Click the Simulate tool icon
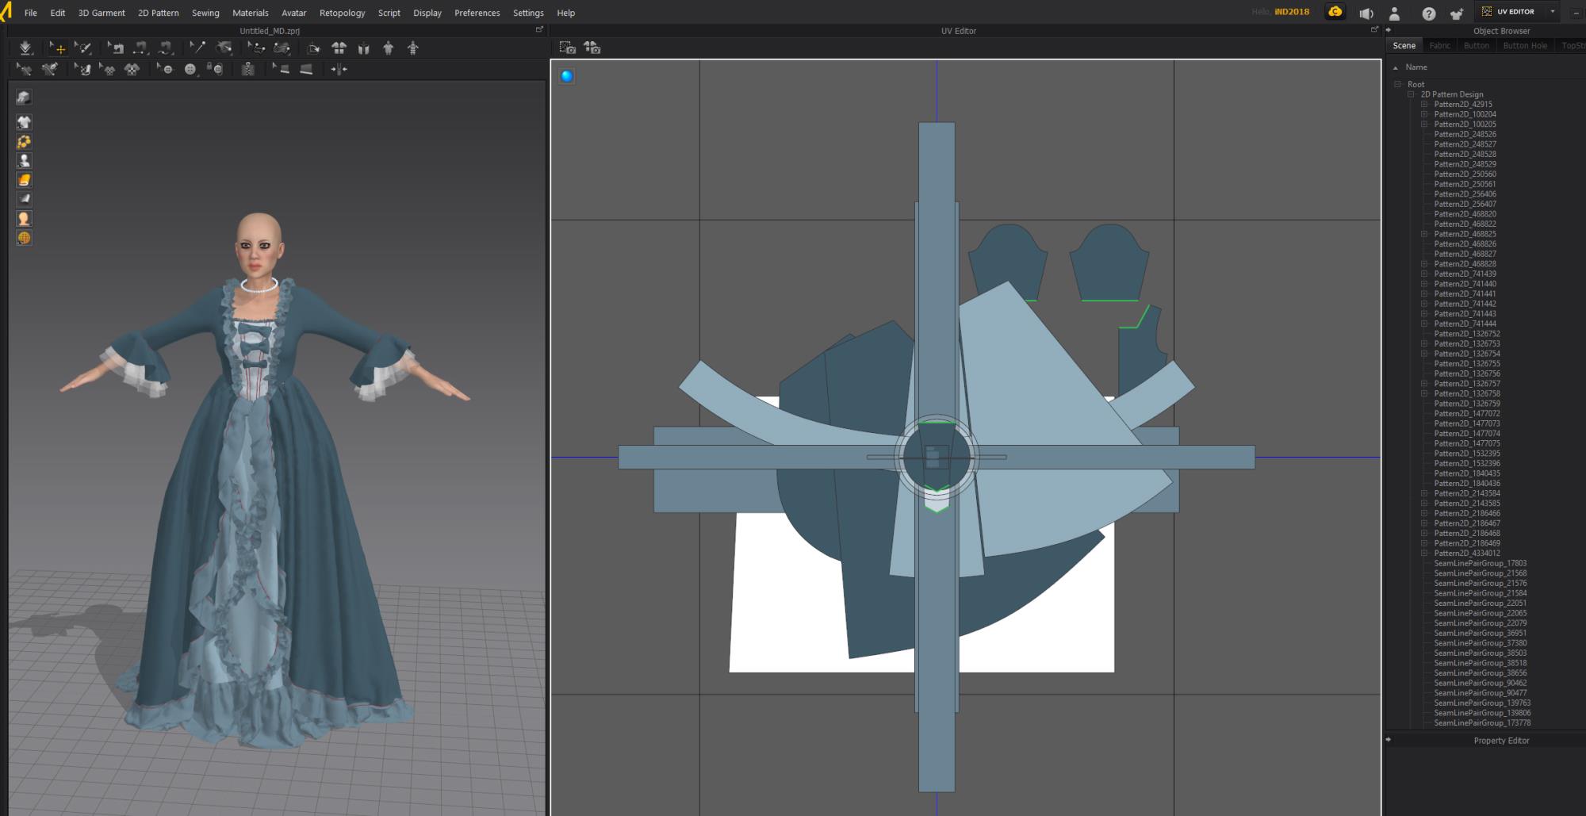Viewport: 1586px width, 816px height. tap(26, 48)
